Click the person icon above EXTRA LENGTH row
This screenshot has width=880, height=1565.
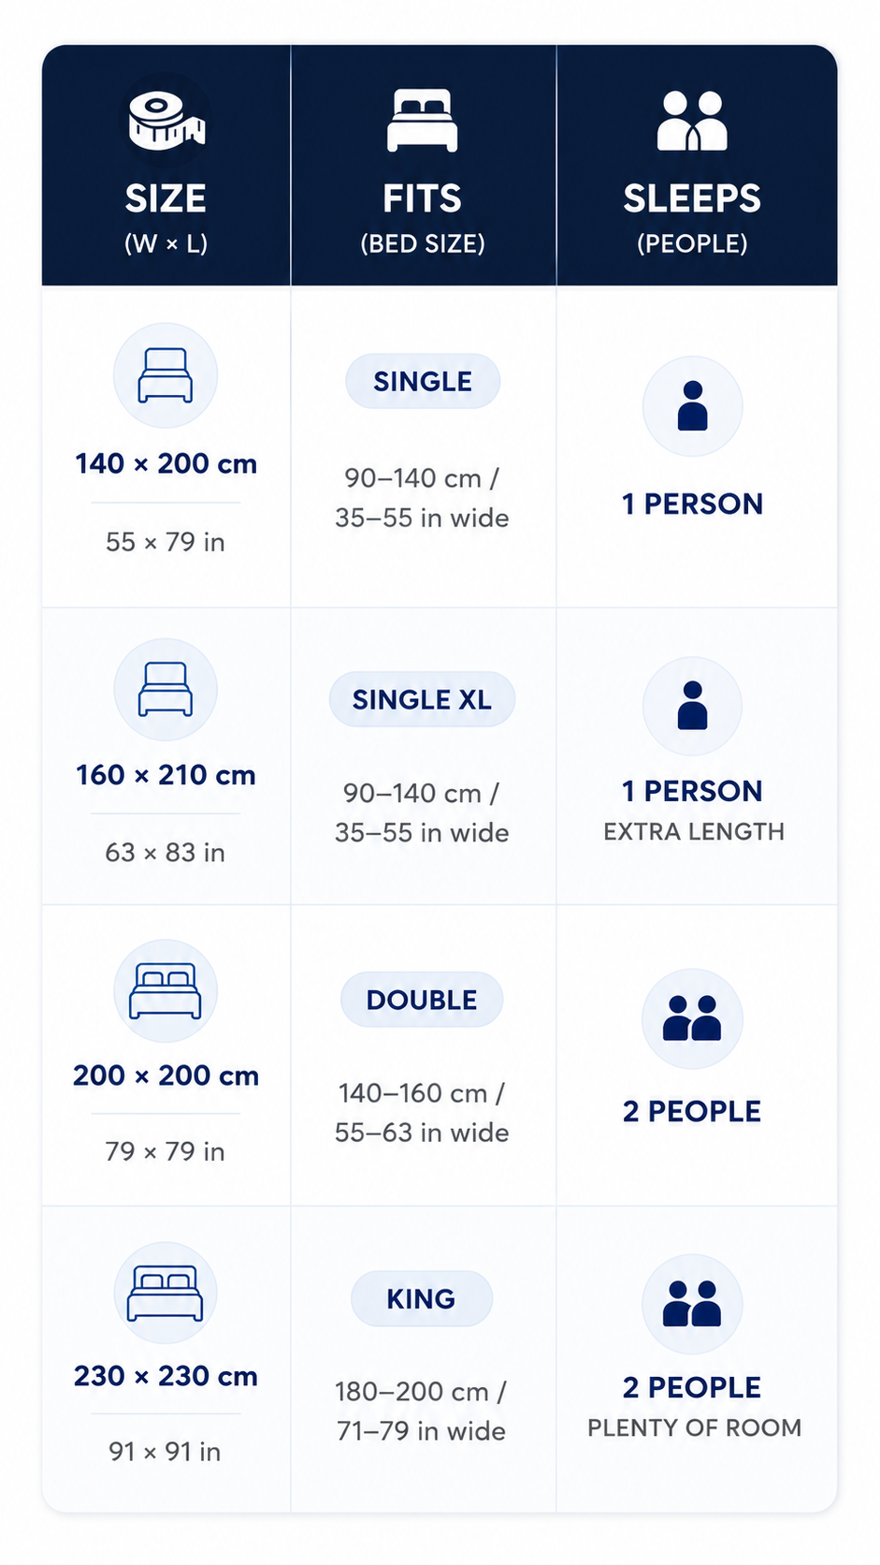click(693, 706)
